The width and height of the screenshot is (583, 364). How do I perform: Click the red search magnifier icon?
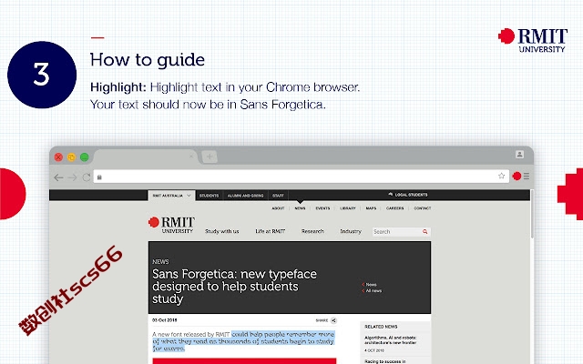coord(425,231)
